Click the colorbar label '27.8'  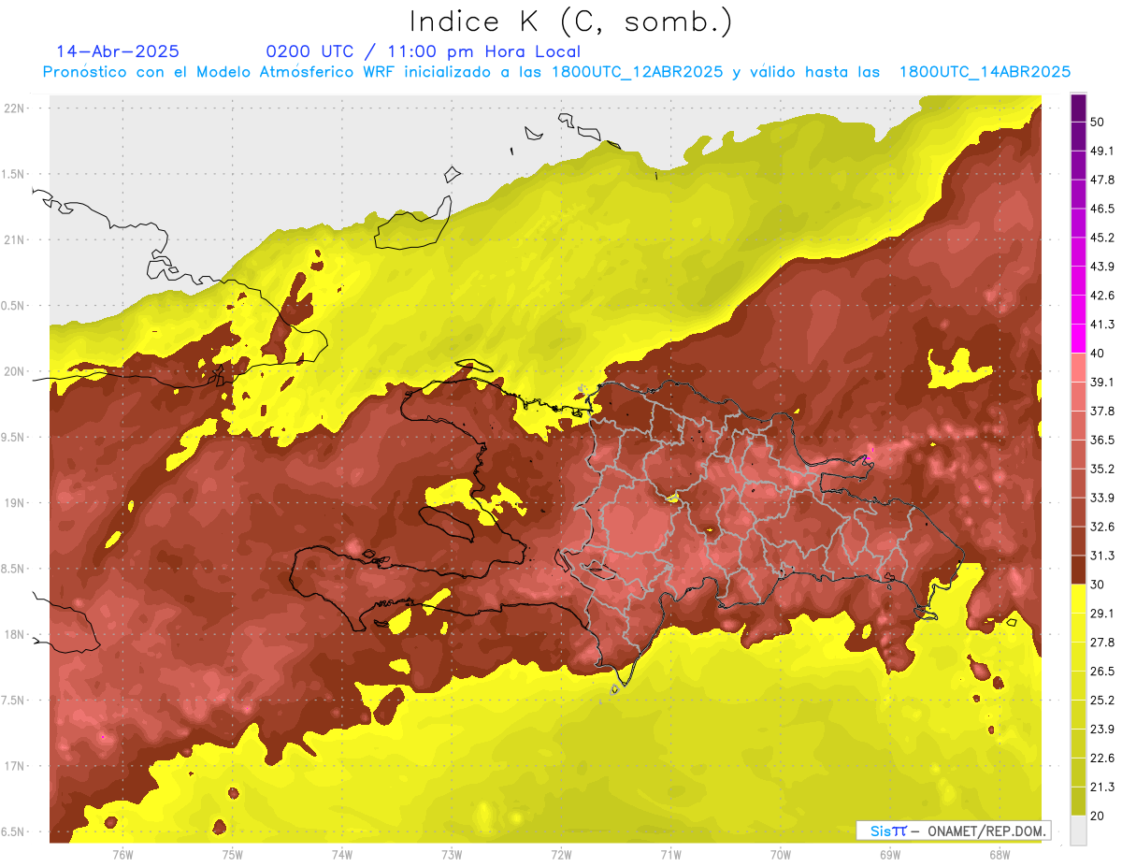(1102, 643)
